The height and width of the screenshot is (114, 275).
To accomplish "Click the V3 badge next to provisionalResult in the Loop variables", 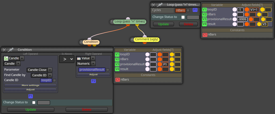I will click(x=204, y=19).
